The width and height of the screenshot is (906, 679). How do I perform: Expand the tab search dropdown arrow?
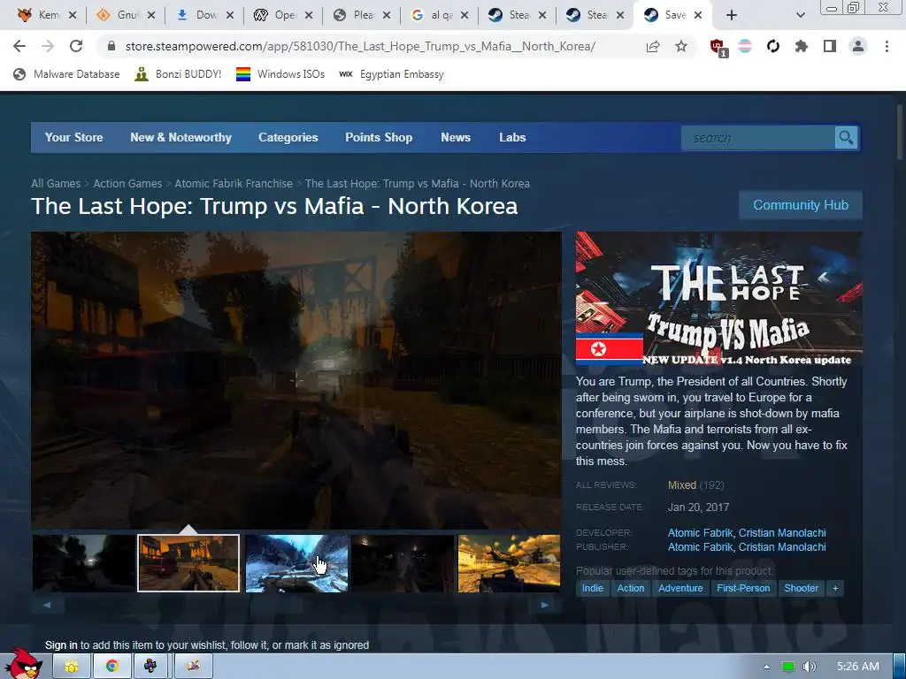(800, 15)
